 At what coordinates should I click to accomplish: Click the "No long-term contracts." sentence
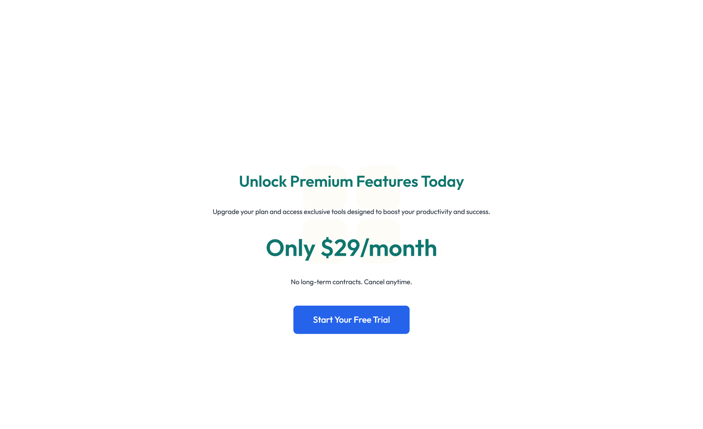point(326,282)
